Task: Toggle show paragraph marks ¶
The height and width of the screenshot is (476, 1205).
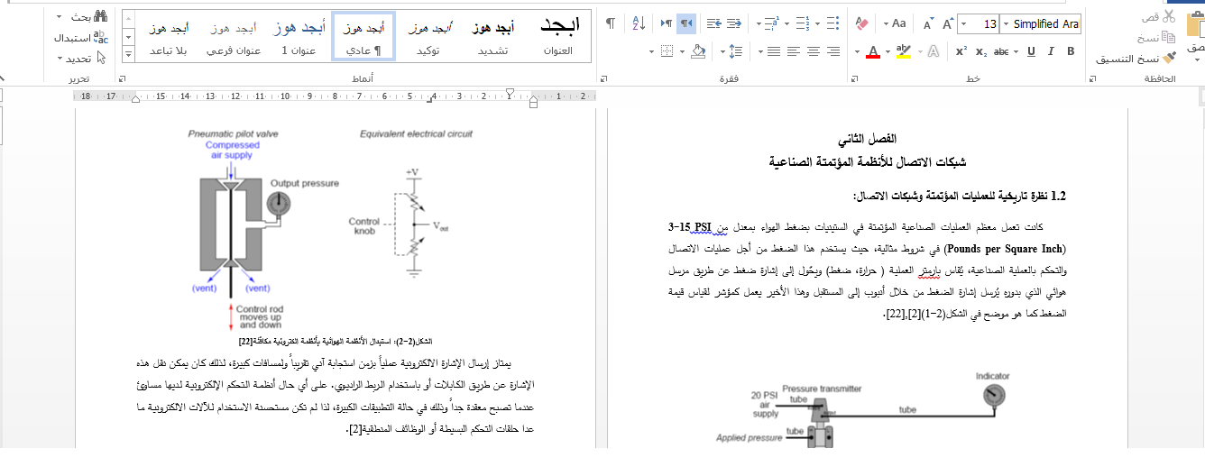Action: (x=611, y=23)
